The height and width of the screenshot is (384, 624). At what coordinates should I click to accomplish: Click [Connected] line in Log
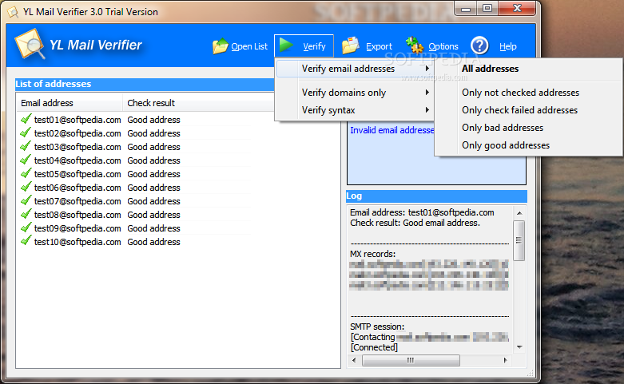coord(374,347)
